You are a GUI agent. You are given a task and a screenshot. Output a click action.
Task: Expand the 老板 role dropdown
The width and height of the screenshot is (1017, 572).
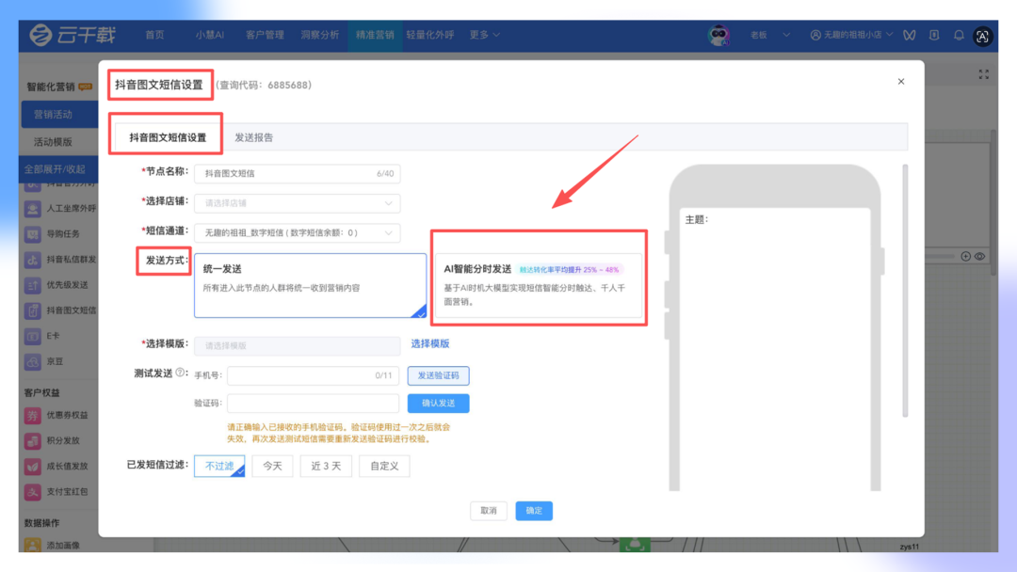[x=770, y=35]
